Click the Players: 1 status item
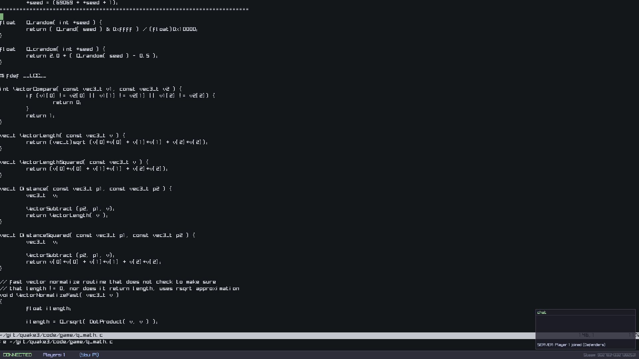639x359 pixels. pyautogui.click(x=54, y=355)
